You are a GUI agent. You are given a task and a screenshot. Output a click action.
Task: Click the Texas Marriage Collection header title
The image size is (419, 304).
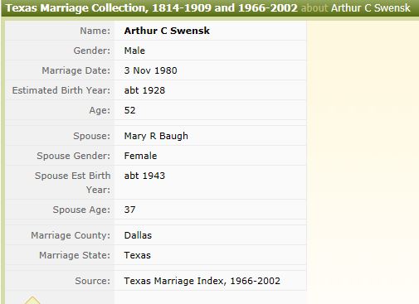pyautogui.click(x=152, y=8)
